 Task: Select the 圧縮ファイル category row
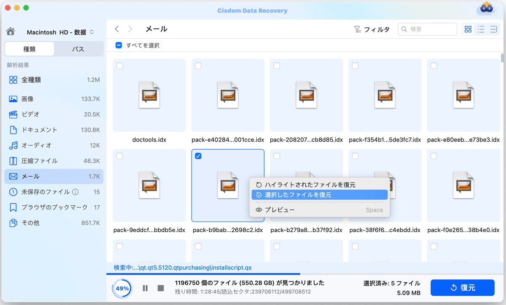(x=54, y=161)
